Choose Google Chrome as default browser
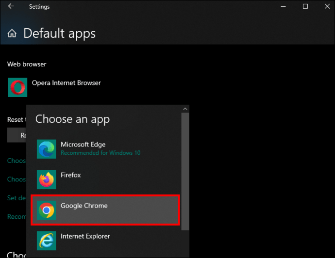 point(105,210)
